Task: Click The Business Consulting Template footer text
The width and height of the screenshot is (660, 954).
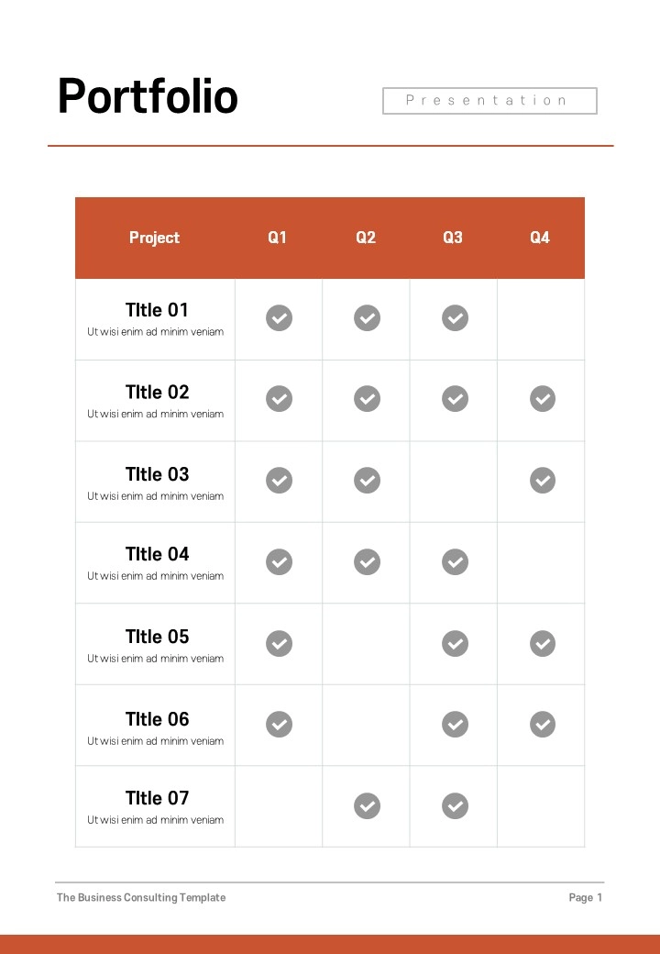Action: pyautogui.click(x=141, y=897)
